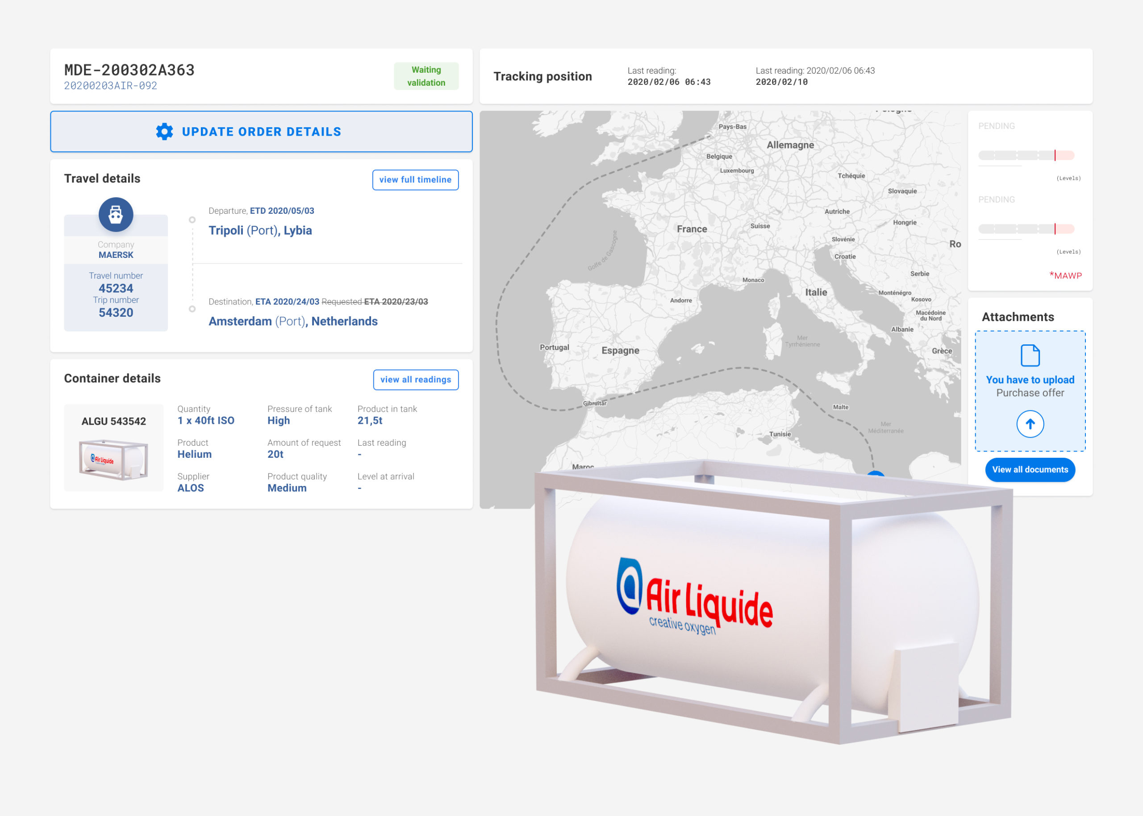
Task: Click the struck-through Requested ETA 2020/23/03
Action: (x=375, y=302)
